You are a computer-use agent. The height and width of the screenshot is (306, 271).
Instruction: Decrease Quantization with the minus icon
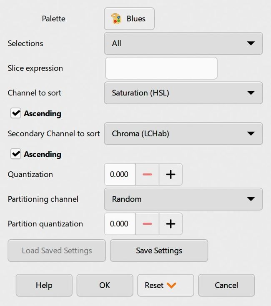pyautogui.click(x=147, y=174)
